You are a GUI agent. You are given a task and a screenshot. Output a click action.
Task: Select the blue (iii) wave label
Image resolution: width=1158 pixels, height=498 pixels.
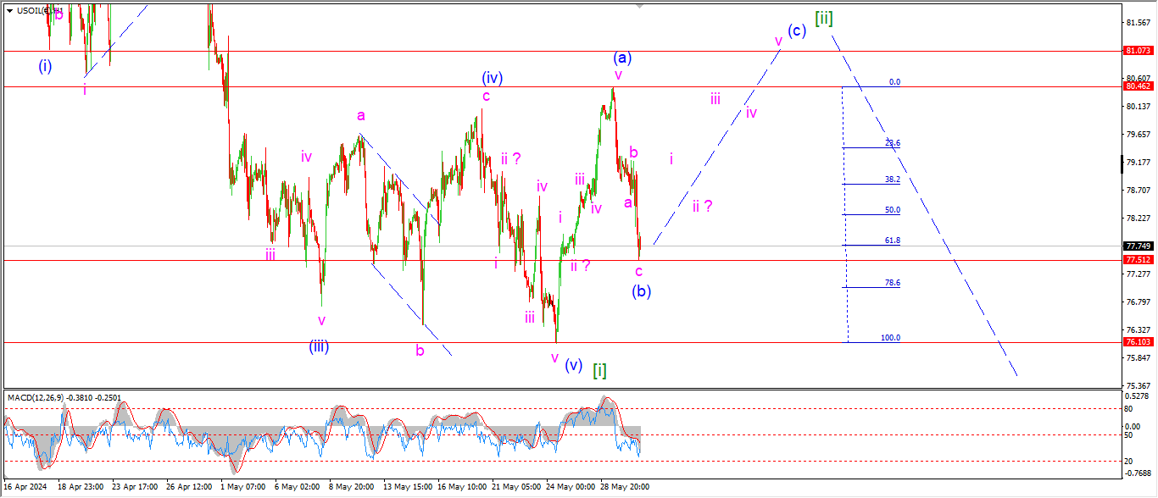319,346
